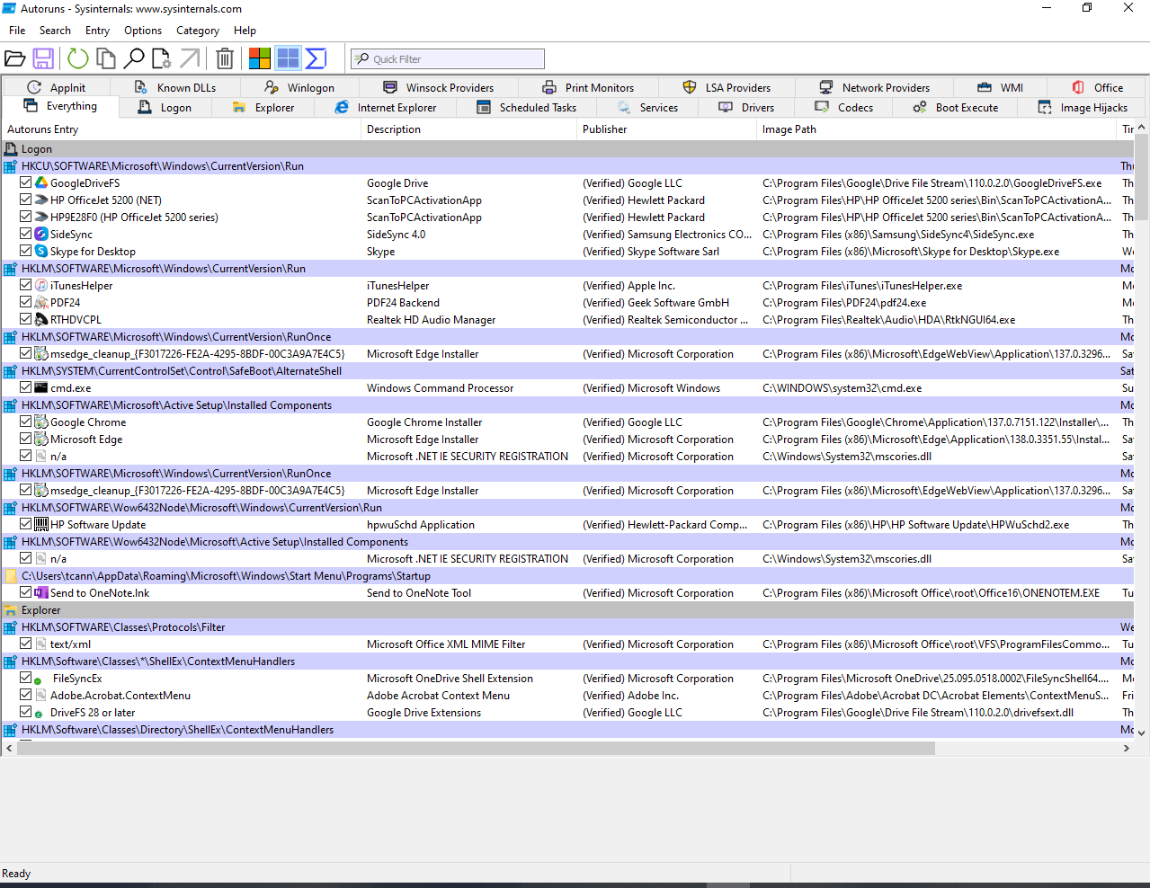Click the "(Verified) Samsung Electronics CO..." publisher cell
The height and width of the screenshot is (888, 1150).
click(x=667, y=235)
